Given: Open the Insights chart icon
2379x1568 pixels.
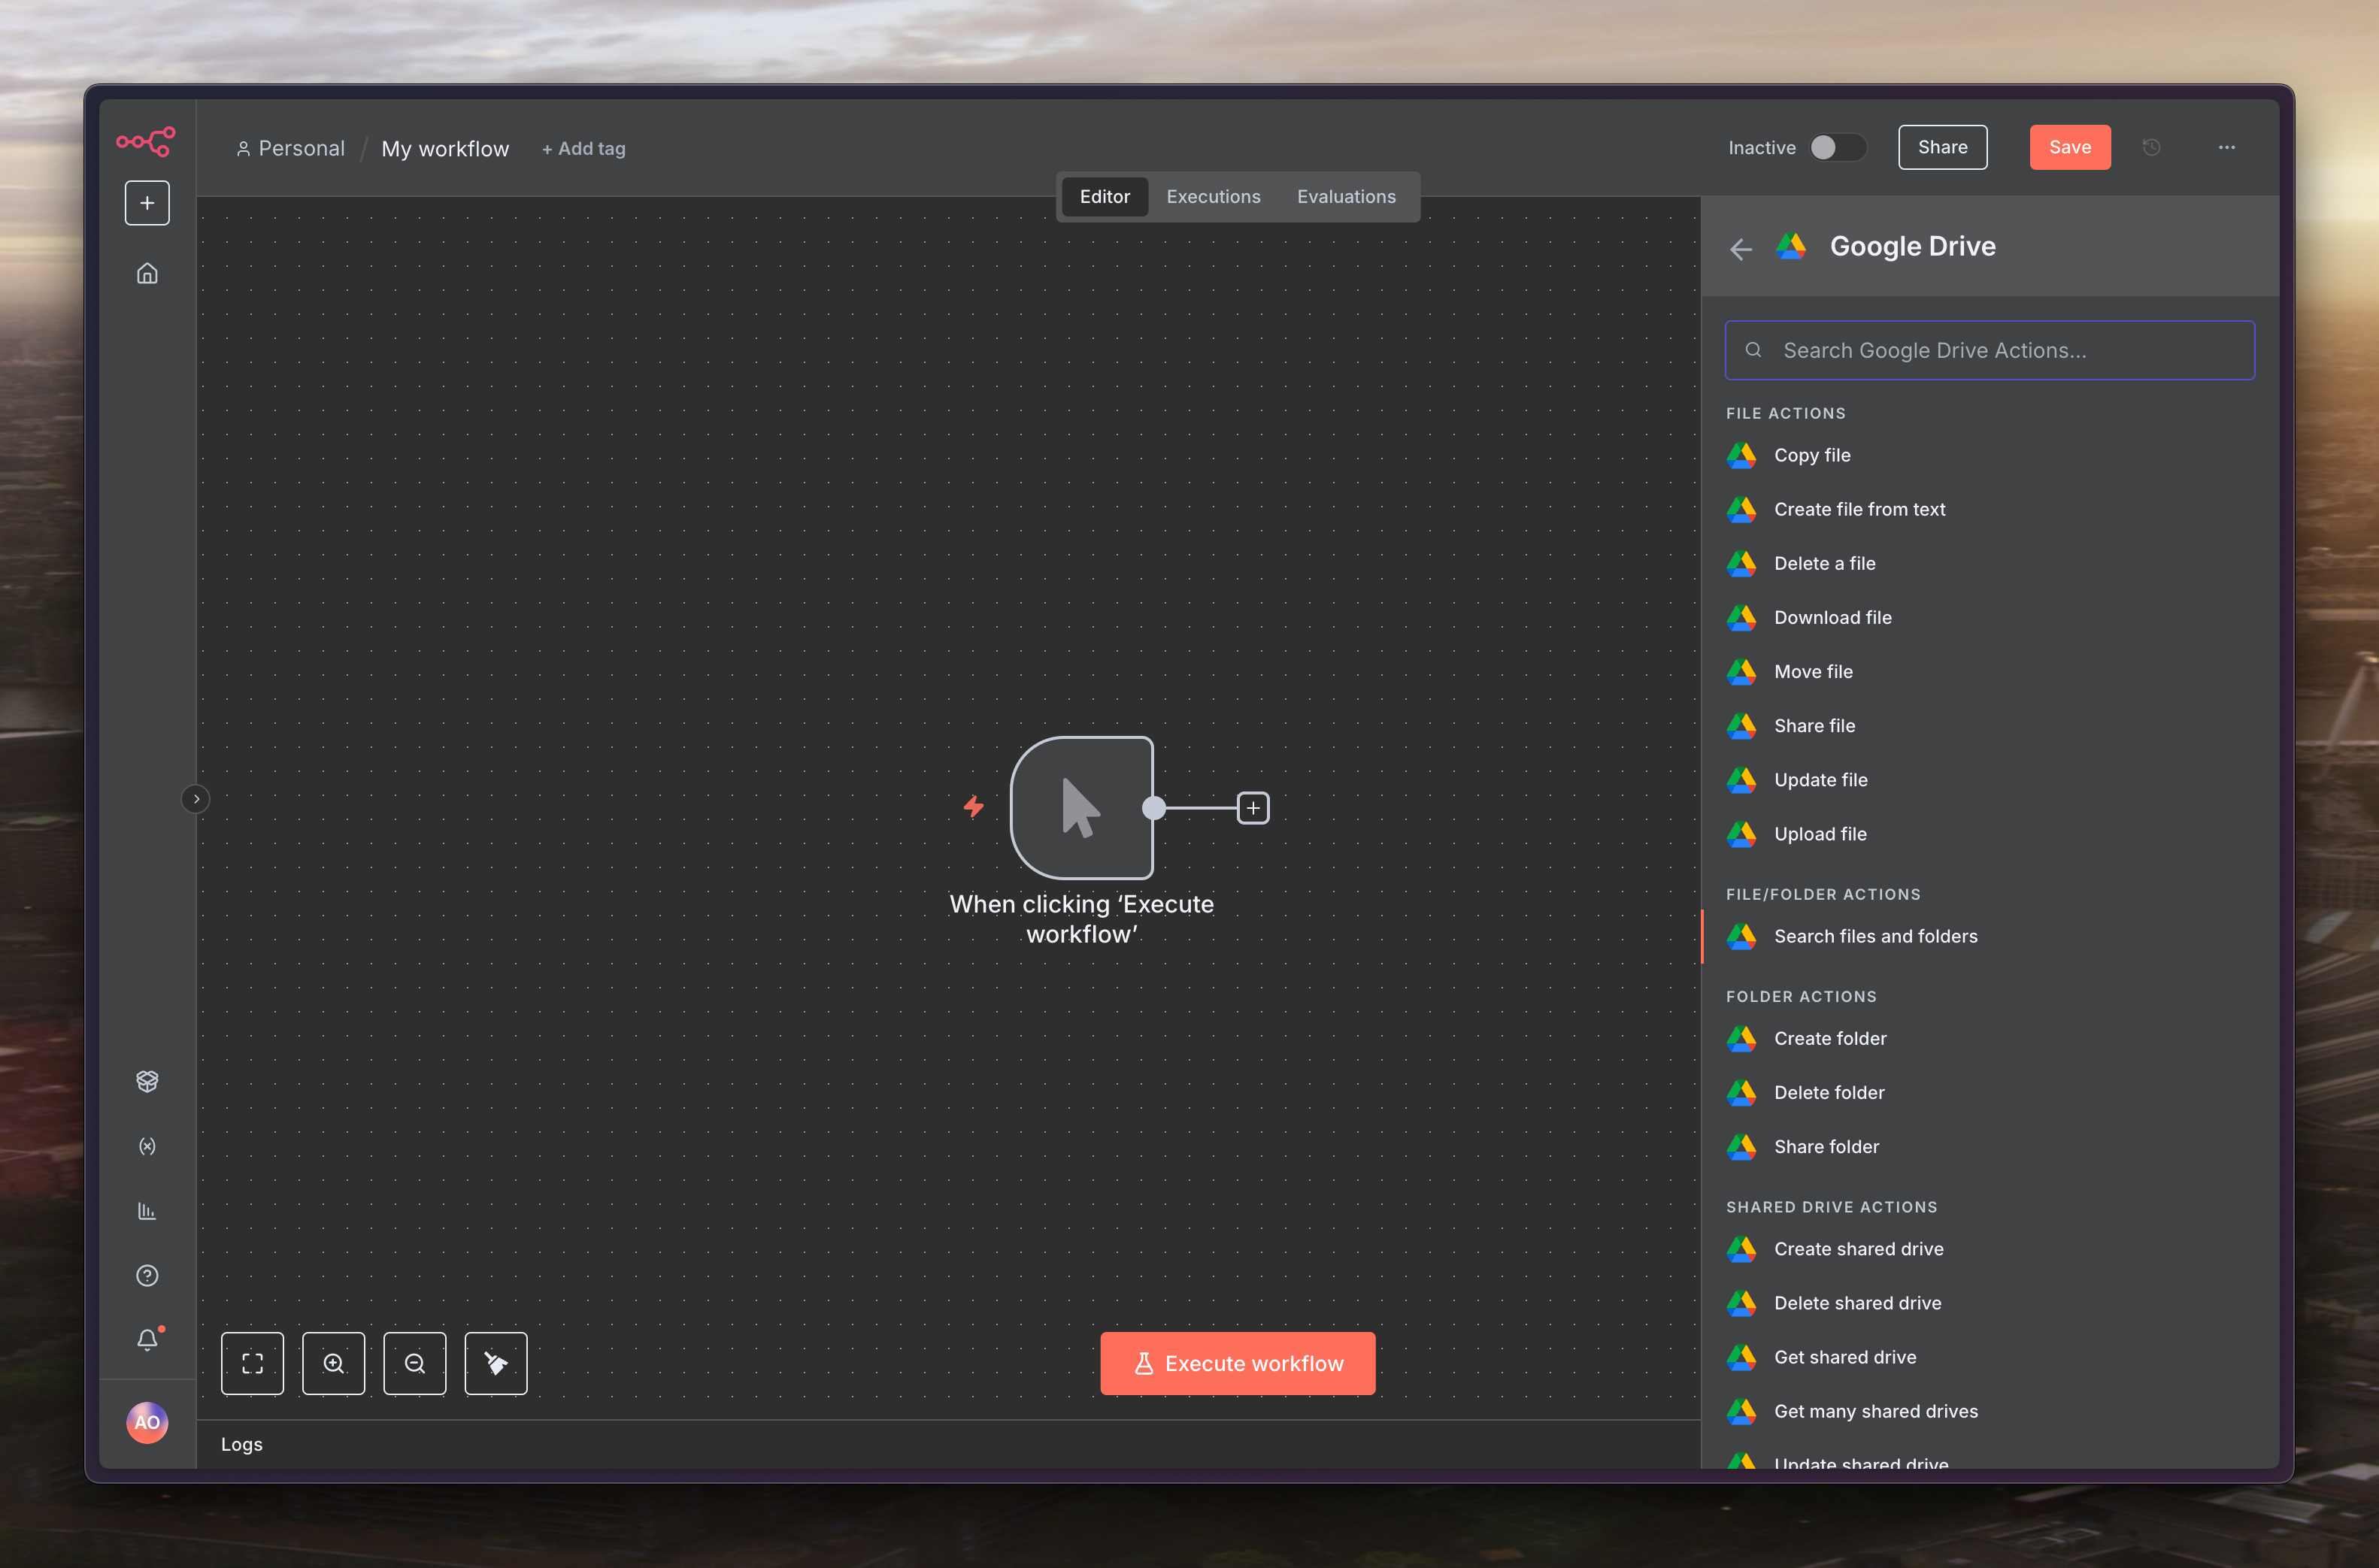Looking at the screenshot, I should pos(147,1211).
